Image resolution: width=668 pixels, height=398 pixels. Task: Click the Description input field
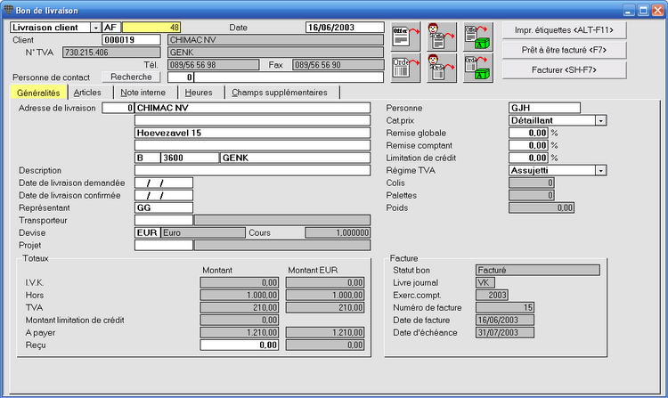pos(253,170)
